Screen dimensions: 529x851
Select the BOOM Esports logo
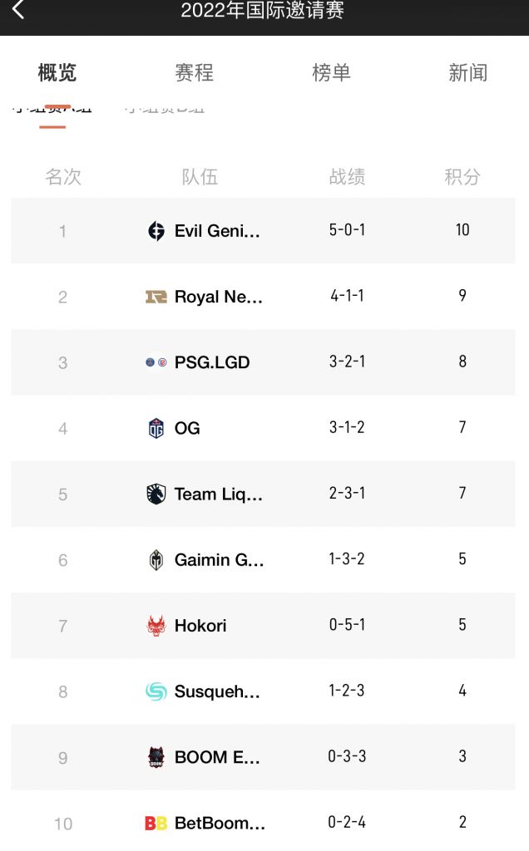(x=156, y=757)
